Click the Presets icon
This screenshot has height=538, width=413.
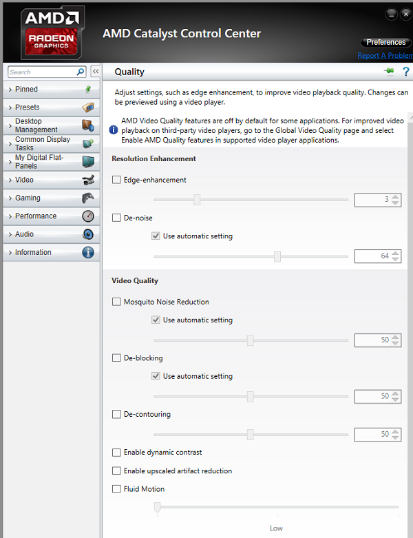pos(88,107)
